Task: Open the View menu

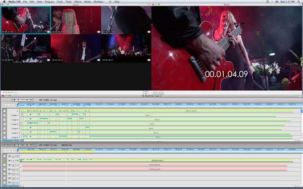Action: pyautogui.click(x=39, y=2)
